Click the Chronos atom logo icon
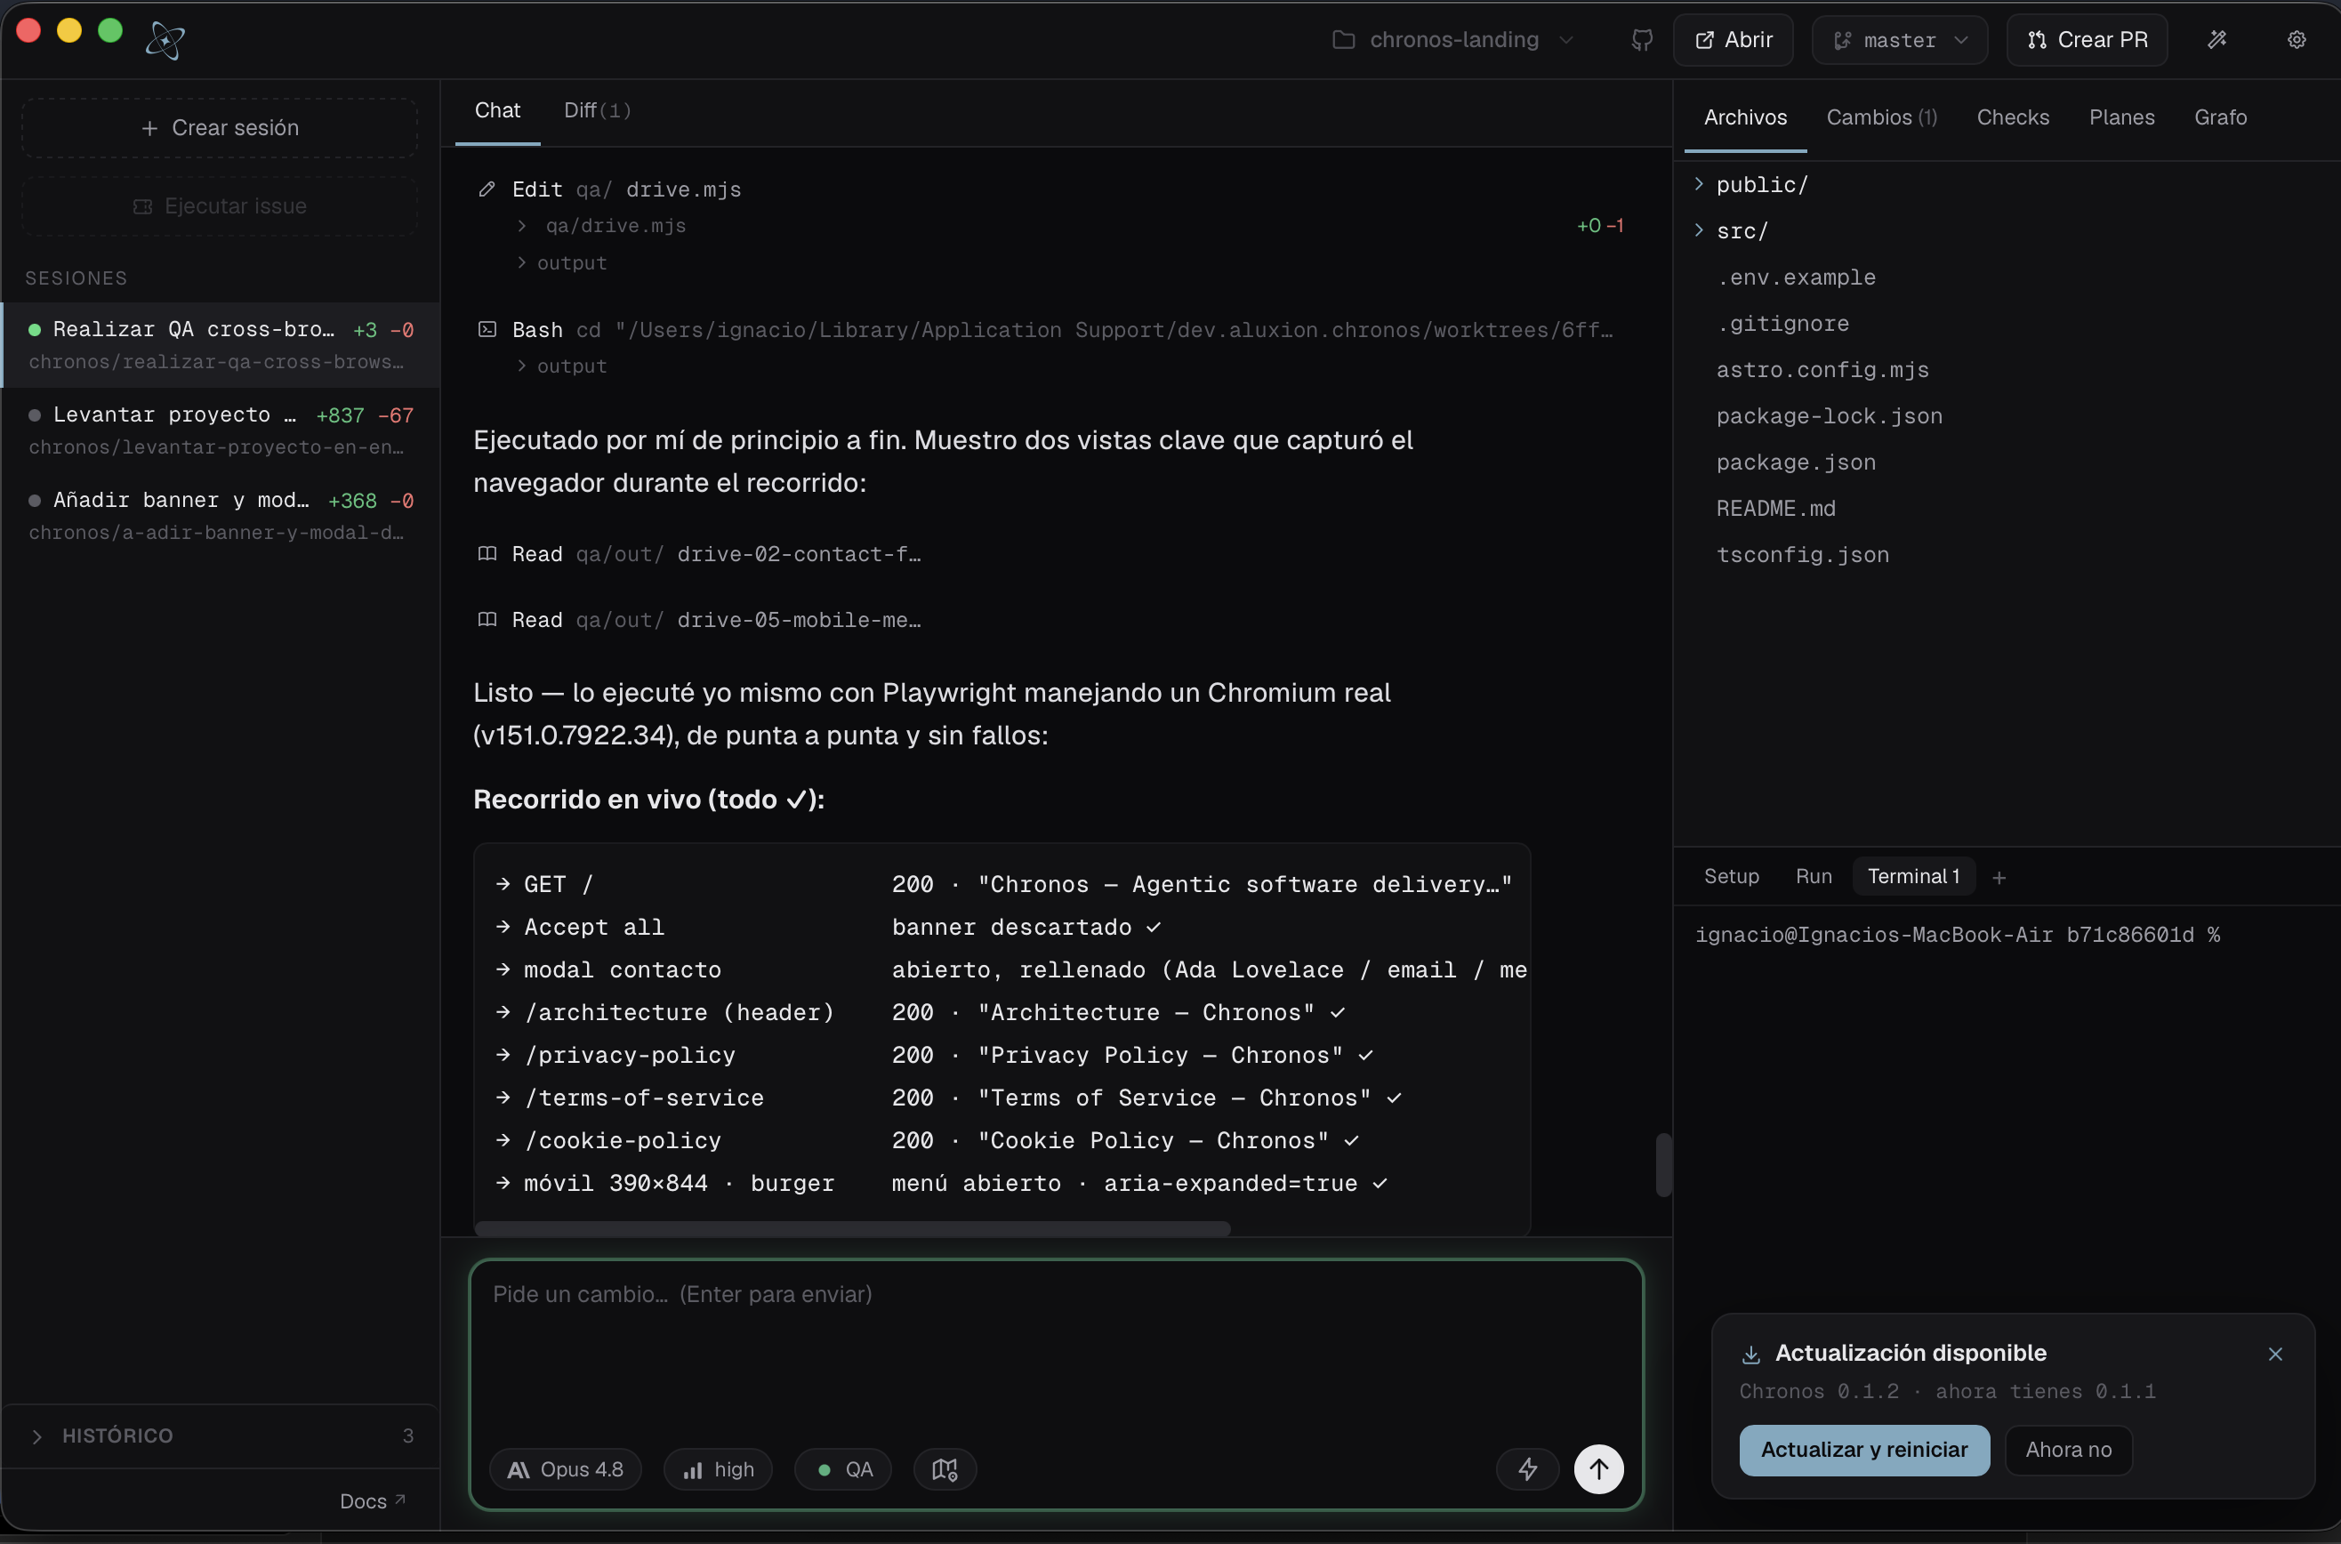The image size is (2341, 1544). point(165,40)
